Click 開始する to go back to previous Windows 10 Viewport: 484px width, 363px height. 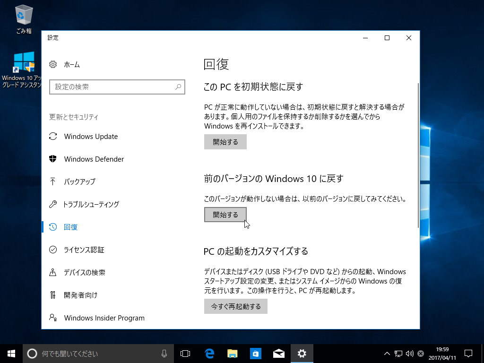point(225,214)
